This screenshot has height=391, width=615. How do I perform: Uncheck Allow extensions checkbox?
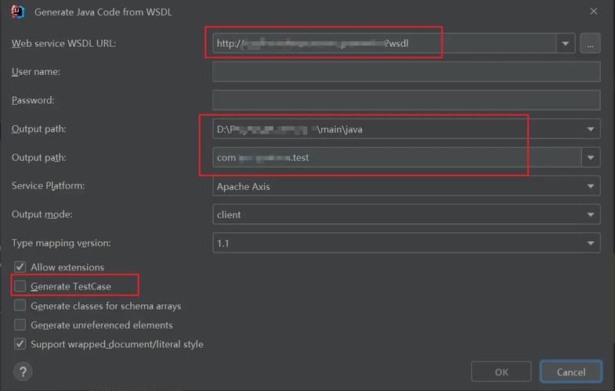pos(20,267)
